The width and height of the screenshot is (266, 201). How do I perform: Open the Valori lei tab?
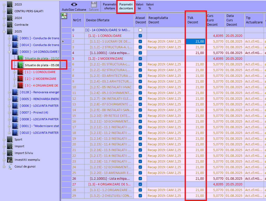click(139, 6)
